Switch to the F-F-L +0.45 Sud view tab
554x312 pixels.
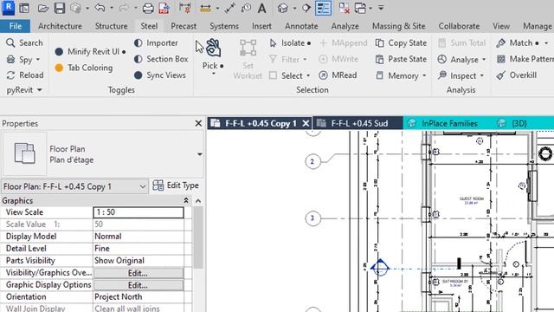click(358, 123)
